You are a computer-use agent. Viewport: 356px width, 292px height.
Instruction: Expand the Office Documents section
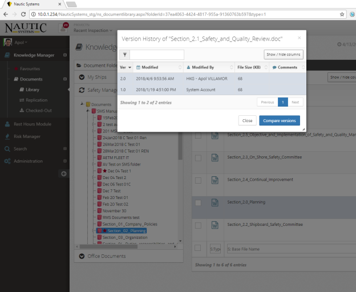(x=82, y=256)
